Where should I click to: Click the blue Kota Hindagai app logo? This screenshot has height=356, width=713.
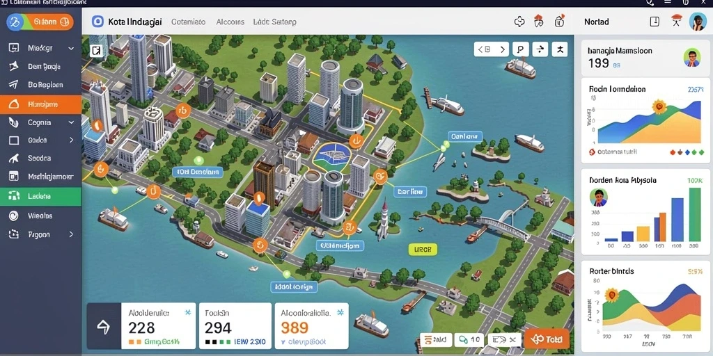click(97, 22)
